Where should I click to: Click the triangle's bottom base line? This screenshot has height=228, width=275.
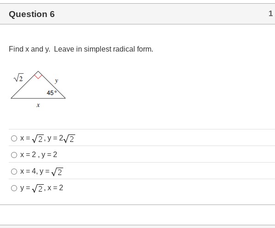tap(38, 98)
